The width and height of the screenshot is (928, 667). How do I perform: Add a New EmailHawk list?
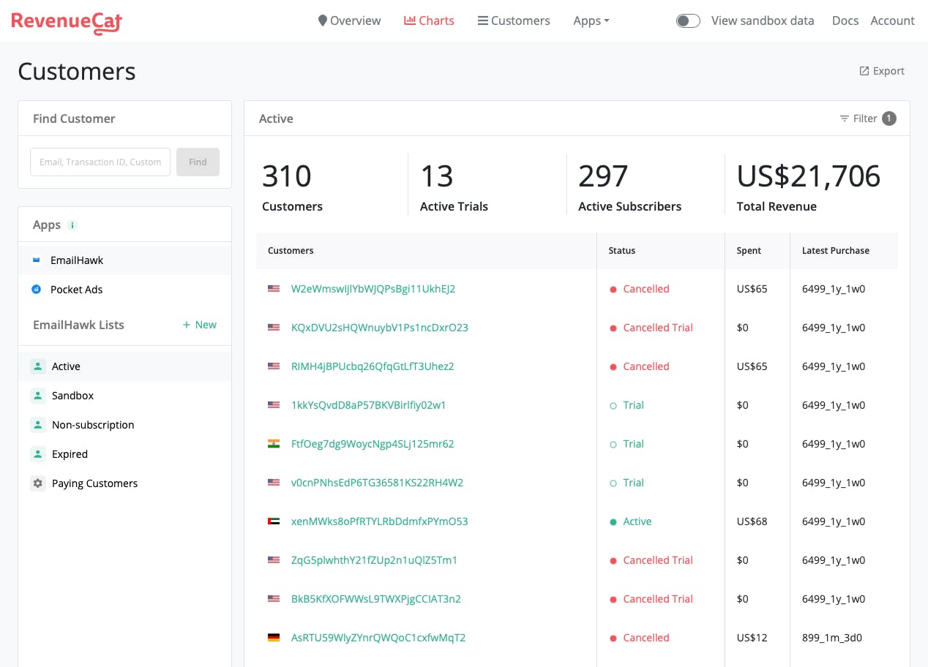pyautogui.click(x=199, y=325)
